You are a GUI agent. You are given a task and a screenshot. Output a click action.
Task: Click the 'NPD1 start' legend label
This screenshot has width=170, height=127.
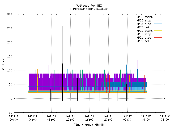point(144,31)
